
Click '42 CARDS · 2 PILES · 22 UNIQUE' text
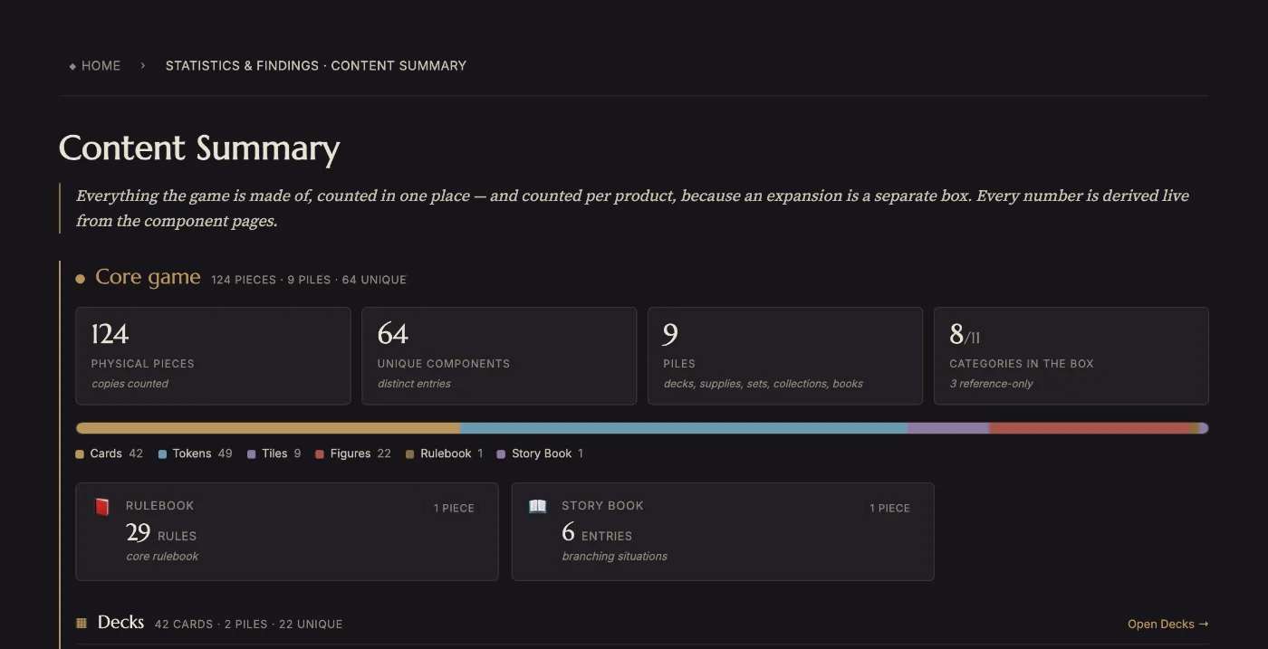click(248, 625)
